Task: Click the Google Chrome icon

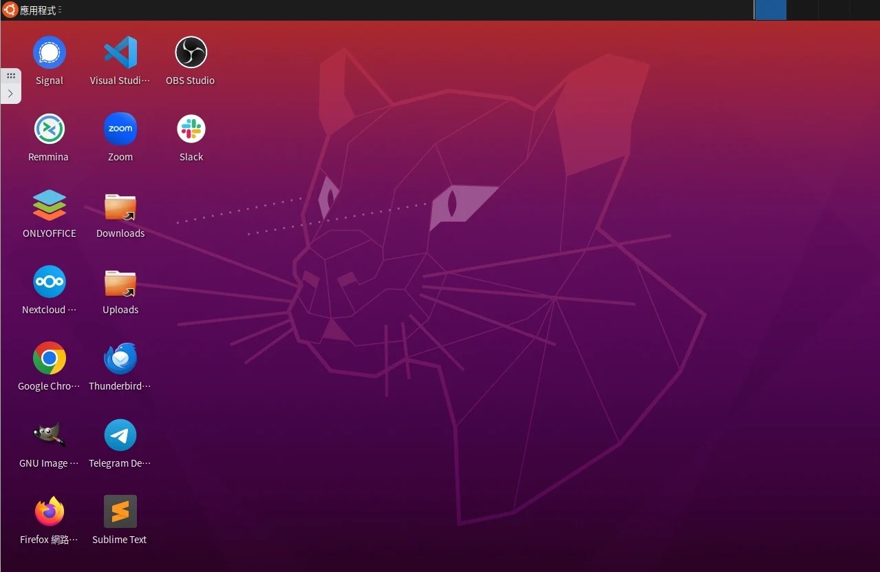Action: point(50,359)
